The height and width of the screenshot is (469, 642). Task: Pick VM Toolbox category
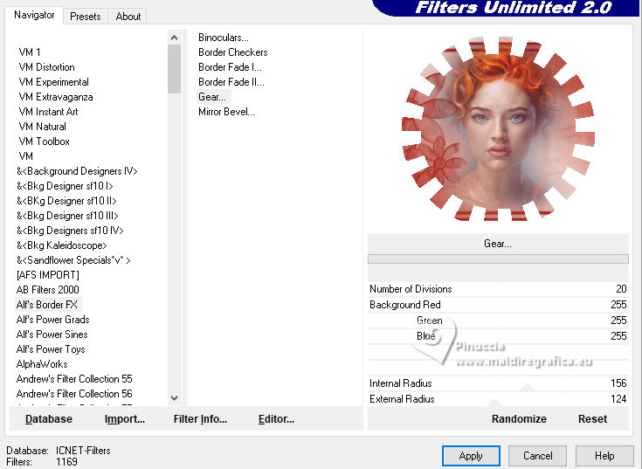click(45, 141)
